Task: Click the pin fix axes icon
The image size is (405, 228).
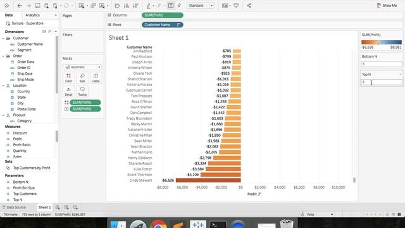Action: pos(179,6)
